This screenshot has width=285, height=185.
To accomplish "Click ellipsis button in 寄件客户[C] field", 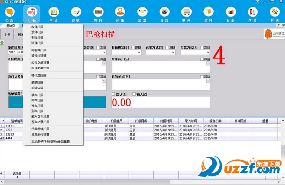I will (208, 63).
